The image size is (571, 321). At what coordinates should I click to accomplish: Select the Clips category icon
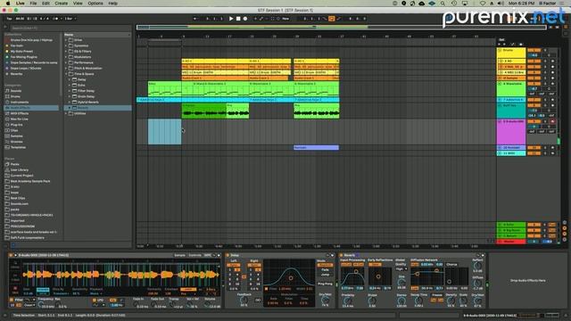coord(7,130)
